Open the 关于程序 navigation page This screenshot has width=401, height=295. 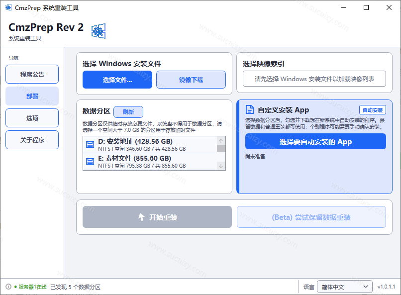coord(32,140)
